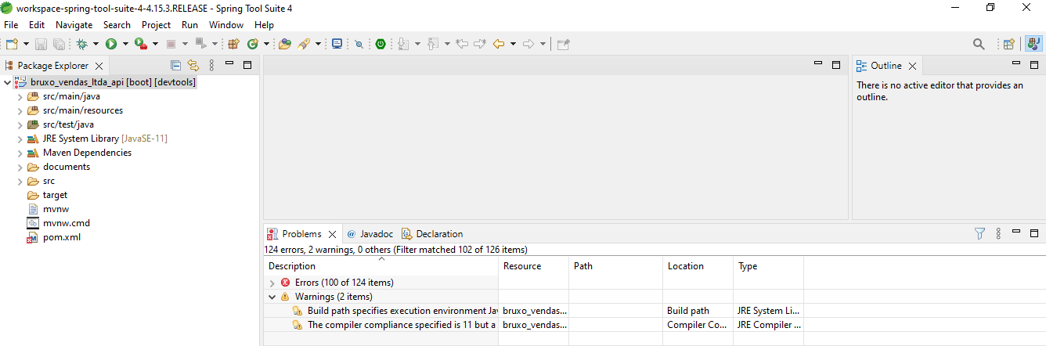Select the target folder
1046x346 pixels.
(55, 195)
